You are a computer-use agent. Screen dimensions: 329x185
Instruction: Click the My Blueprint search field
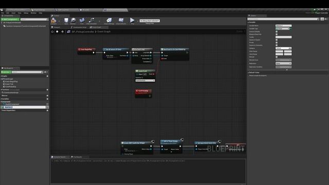27,72
